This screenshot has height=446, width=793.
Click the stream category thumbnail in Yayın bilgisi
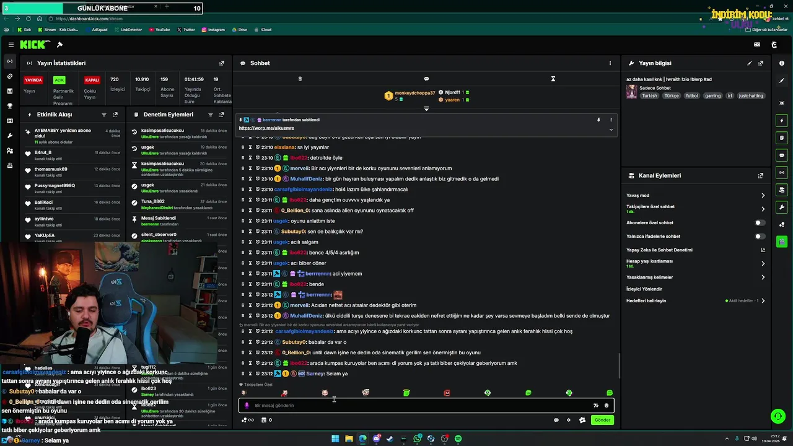(631, 92)
